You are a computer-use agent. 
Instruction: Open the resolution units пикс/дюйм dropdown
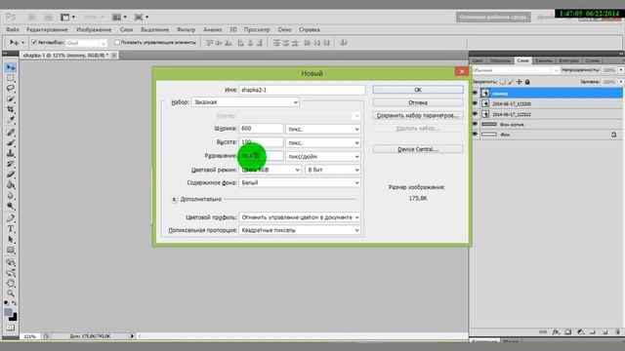[x=323, y=156]
